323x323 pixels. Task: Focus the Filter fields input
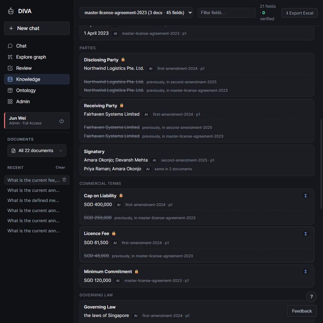(226, 13)
